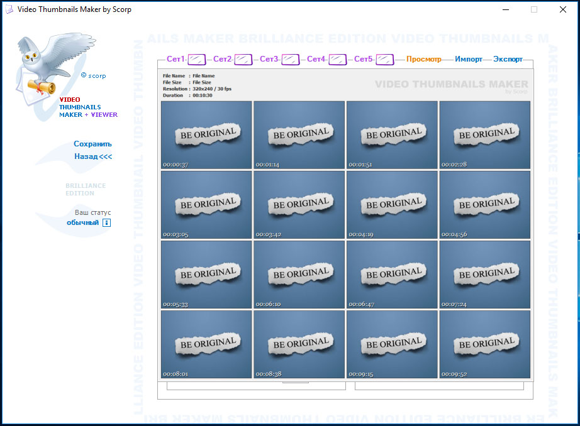Click the Resolution value 320x240 / 30 fps
Viewport: 580px width, 426px height.
(212, 89)
